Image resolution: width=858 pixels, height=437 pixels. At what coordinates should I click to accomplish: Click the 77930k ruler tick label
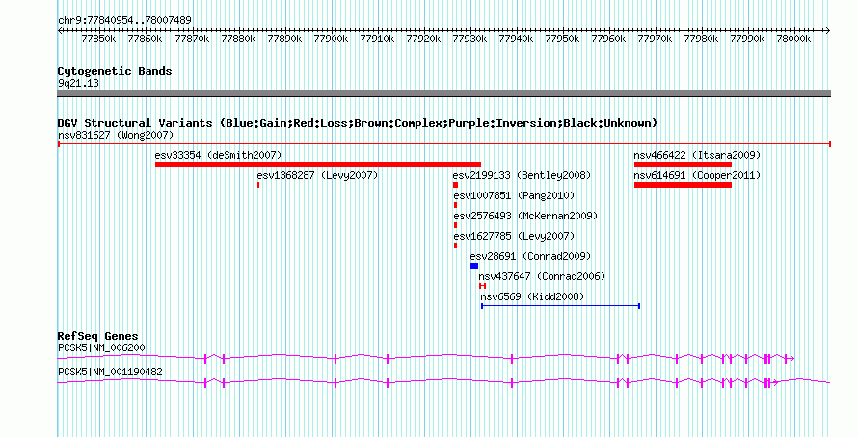470,39
